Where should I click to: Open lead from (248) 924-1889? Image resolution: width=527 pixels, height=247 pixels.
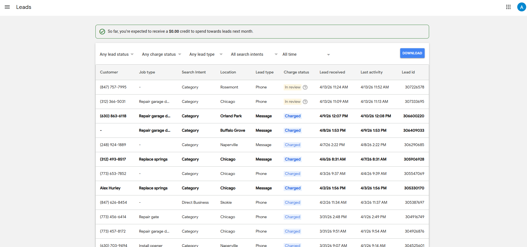(x=262, y=145)
